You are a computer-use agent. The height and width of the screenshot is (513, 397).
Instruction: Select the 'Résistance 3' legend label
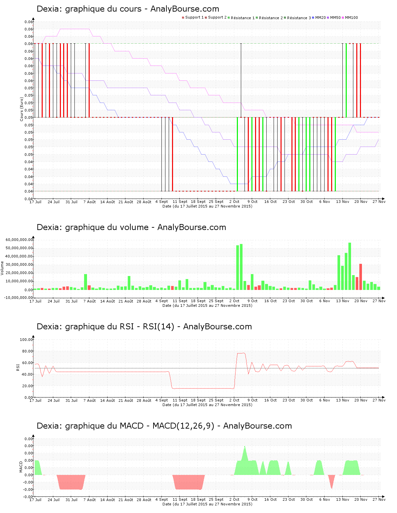299,18
